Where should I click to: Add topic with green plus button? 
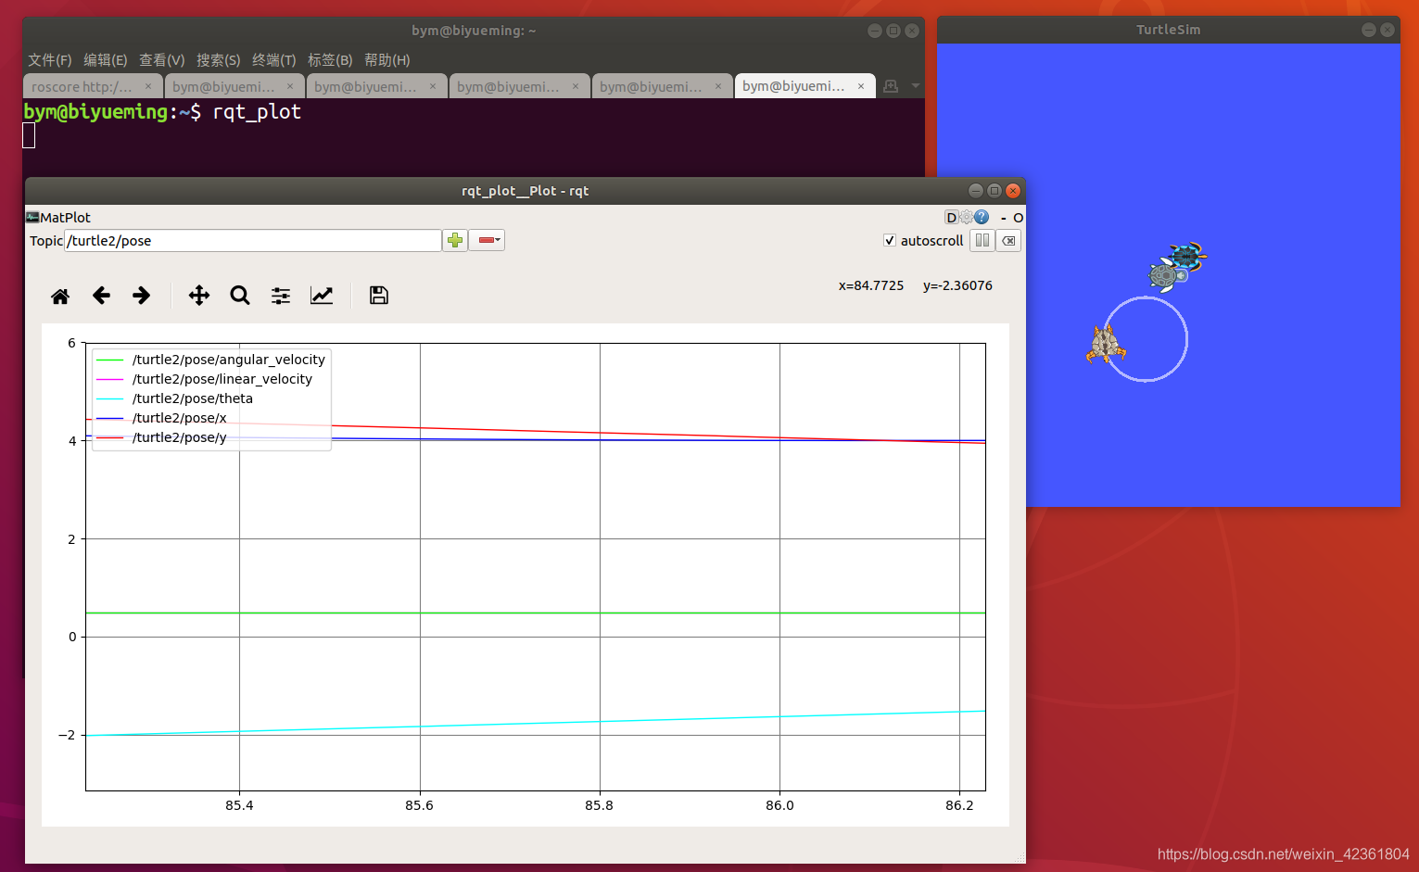click(455, 241)
